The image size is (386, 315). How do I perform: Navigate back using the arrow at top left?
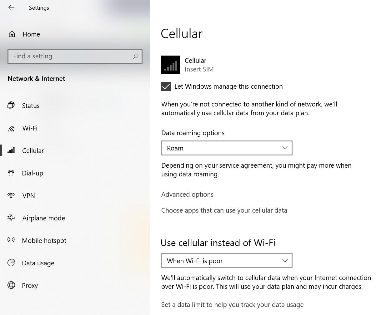click(11, 7)
